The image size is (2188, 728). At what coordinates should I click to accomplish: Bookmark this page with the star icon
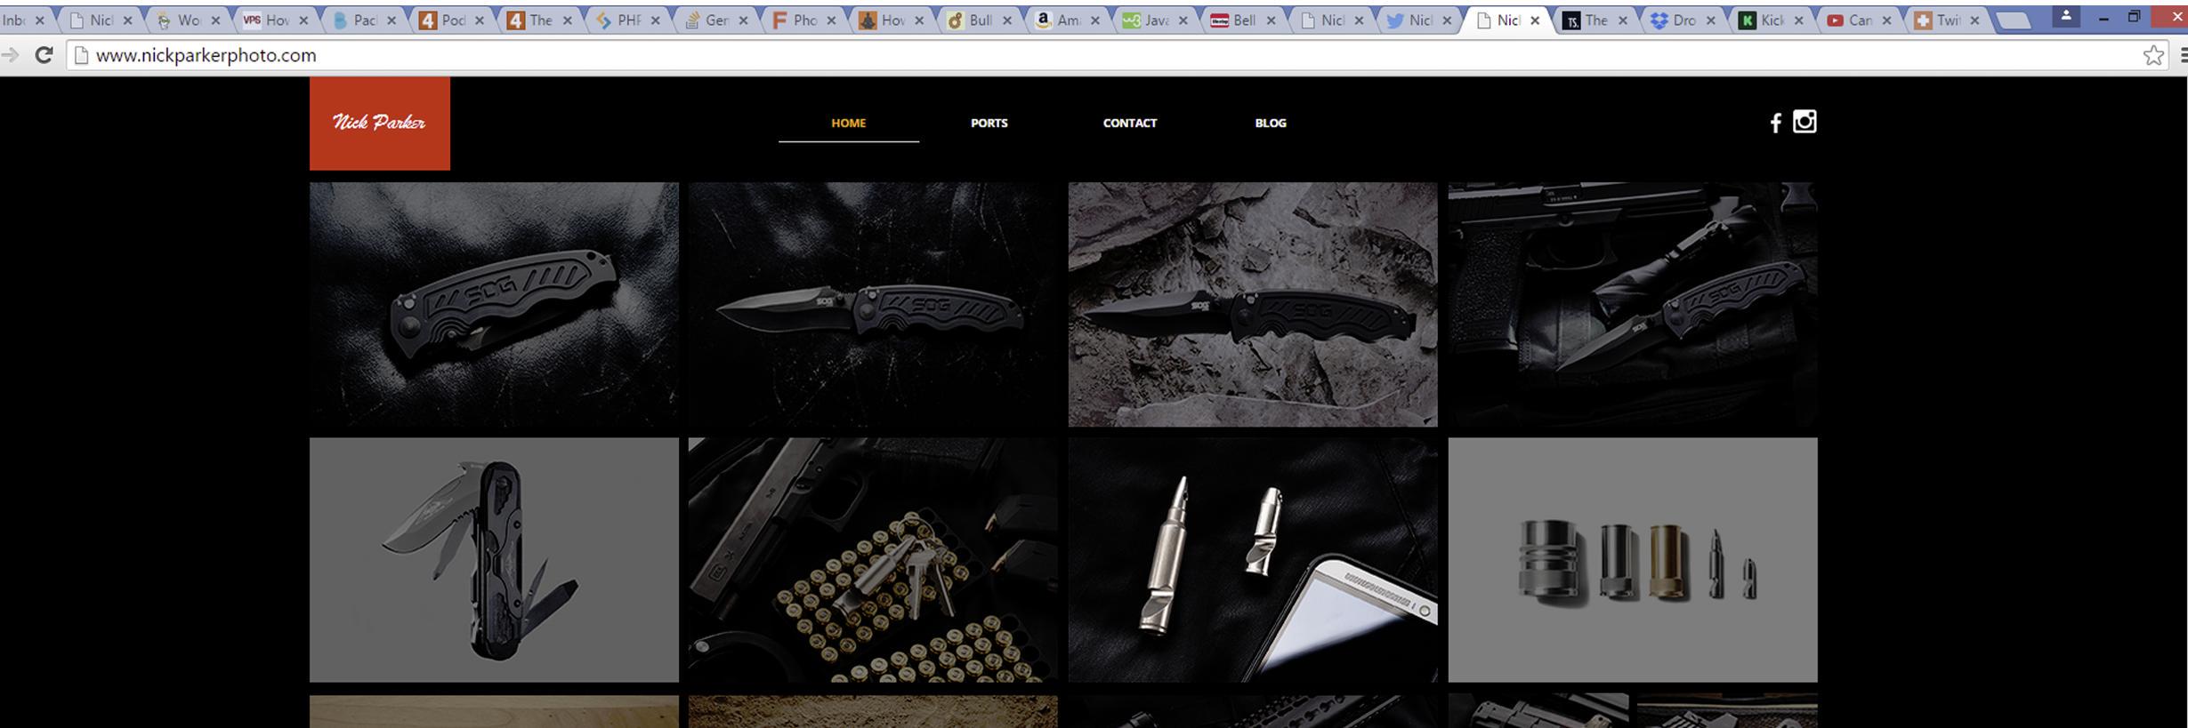(x=2153, y=55)
